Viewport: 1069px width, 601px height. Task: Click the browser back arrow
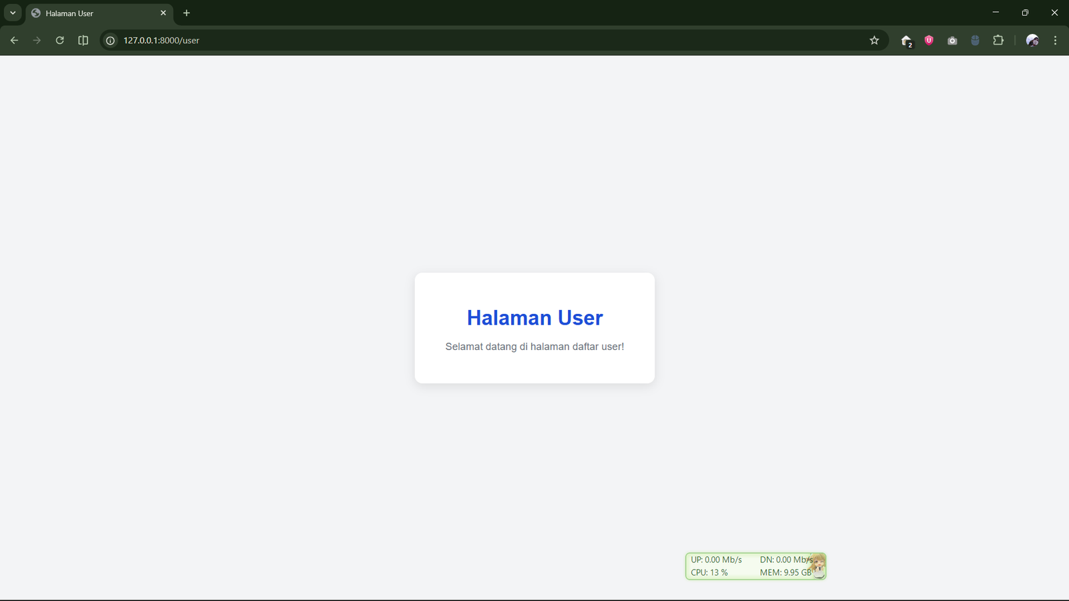(14, 40)
